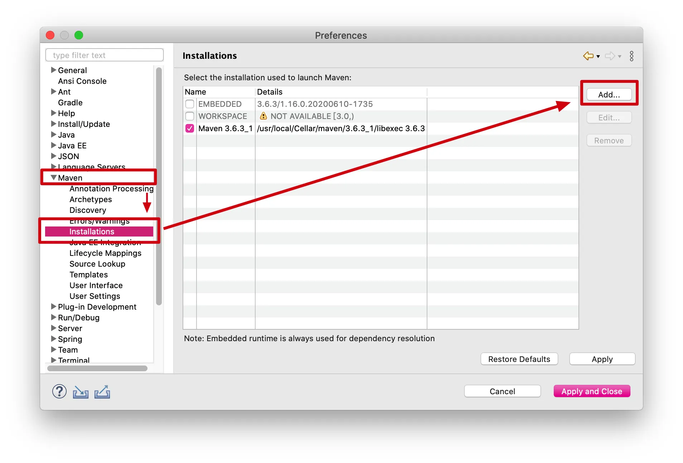
Task: Zoom the Preferences window with green button
Action: (79, 35)
